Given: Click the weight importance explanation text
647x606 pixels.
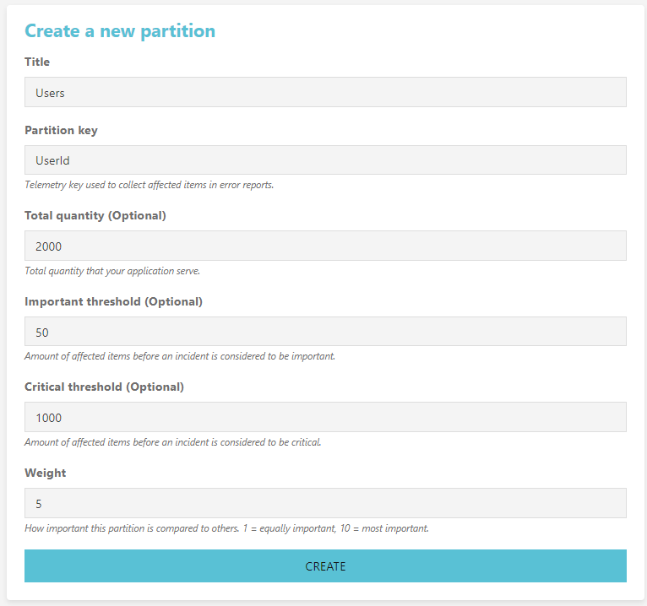Looking at the screenshot, I should click(x=226, y=528).
